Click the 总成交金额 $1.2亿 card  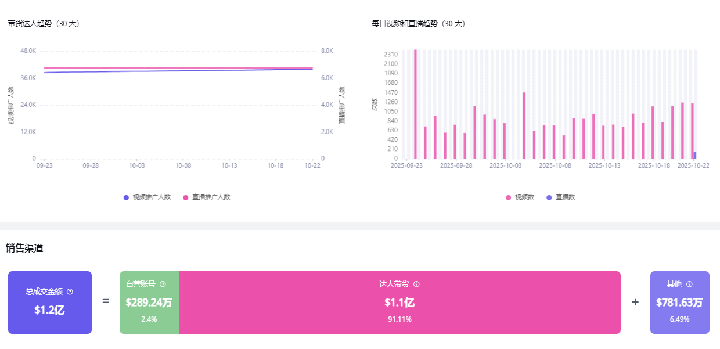[50, 303]
